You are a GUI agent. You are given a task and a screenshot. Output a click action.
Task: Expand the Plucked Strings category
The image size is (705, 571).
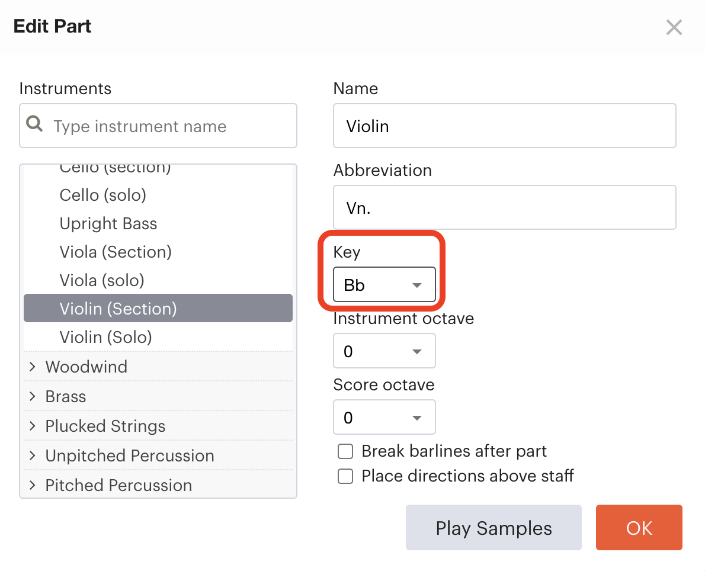(158, 426)
